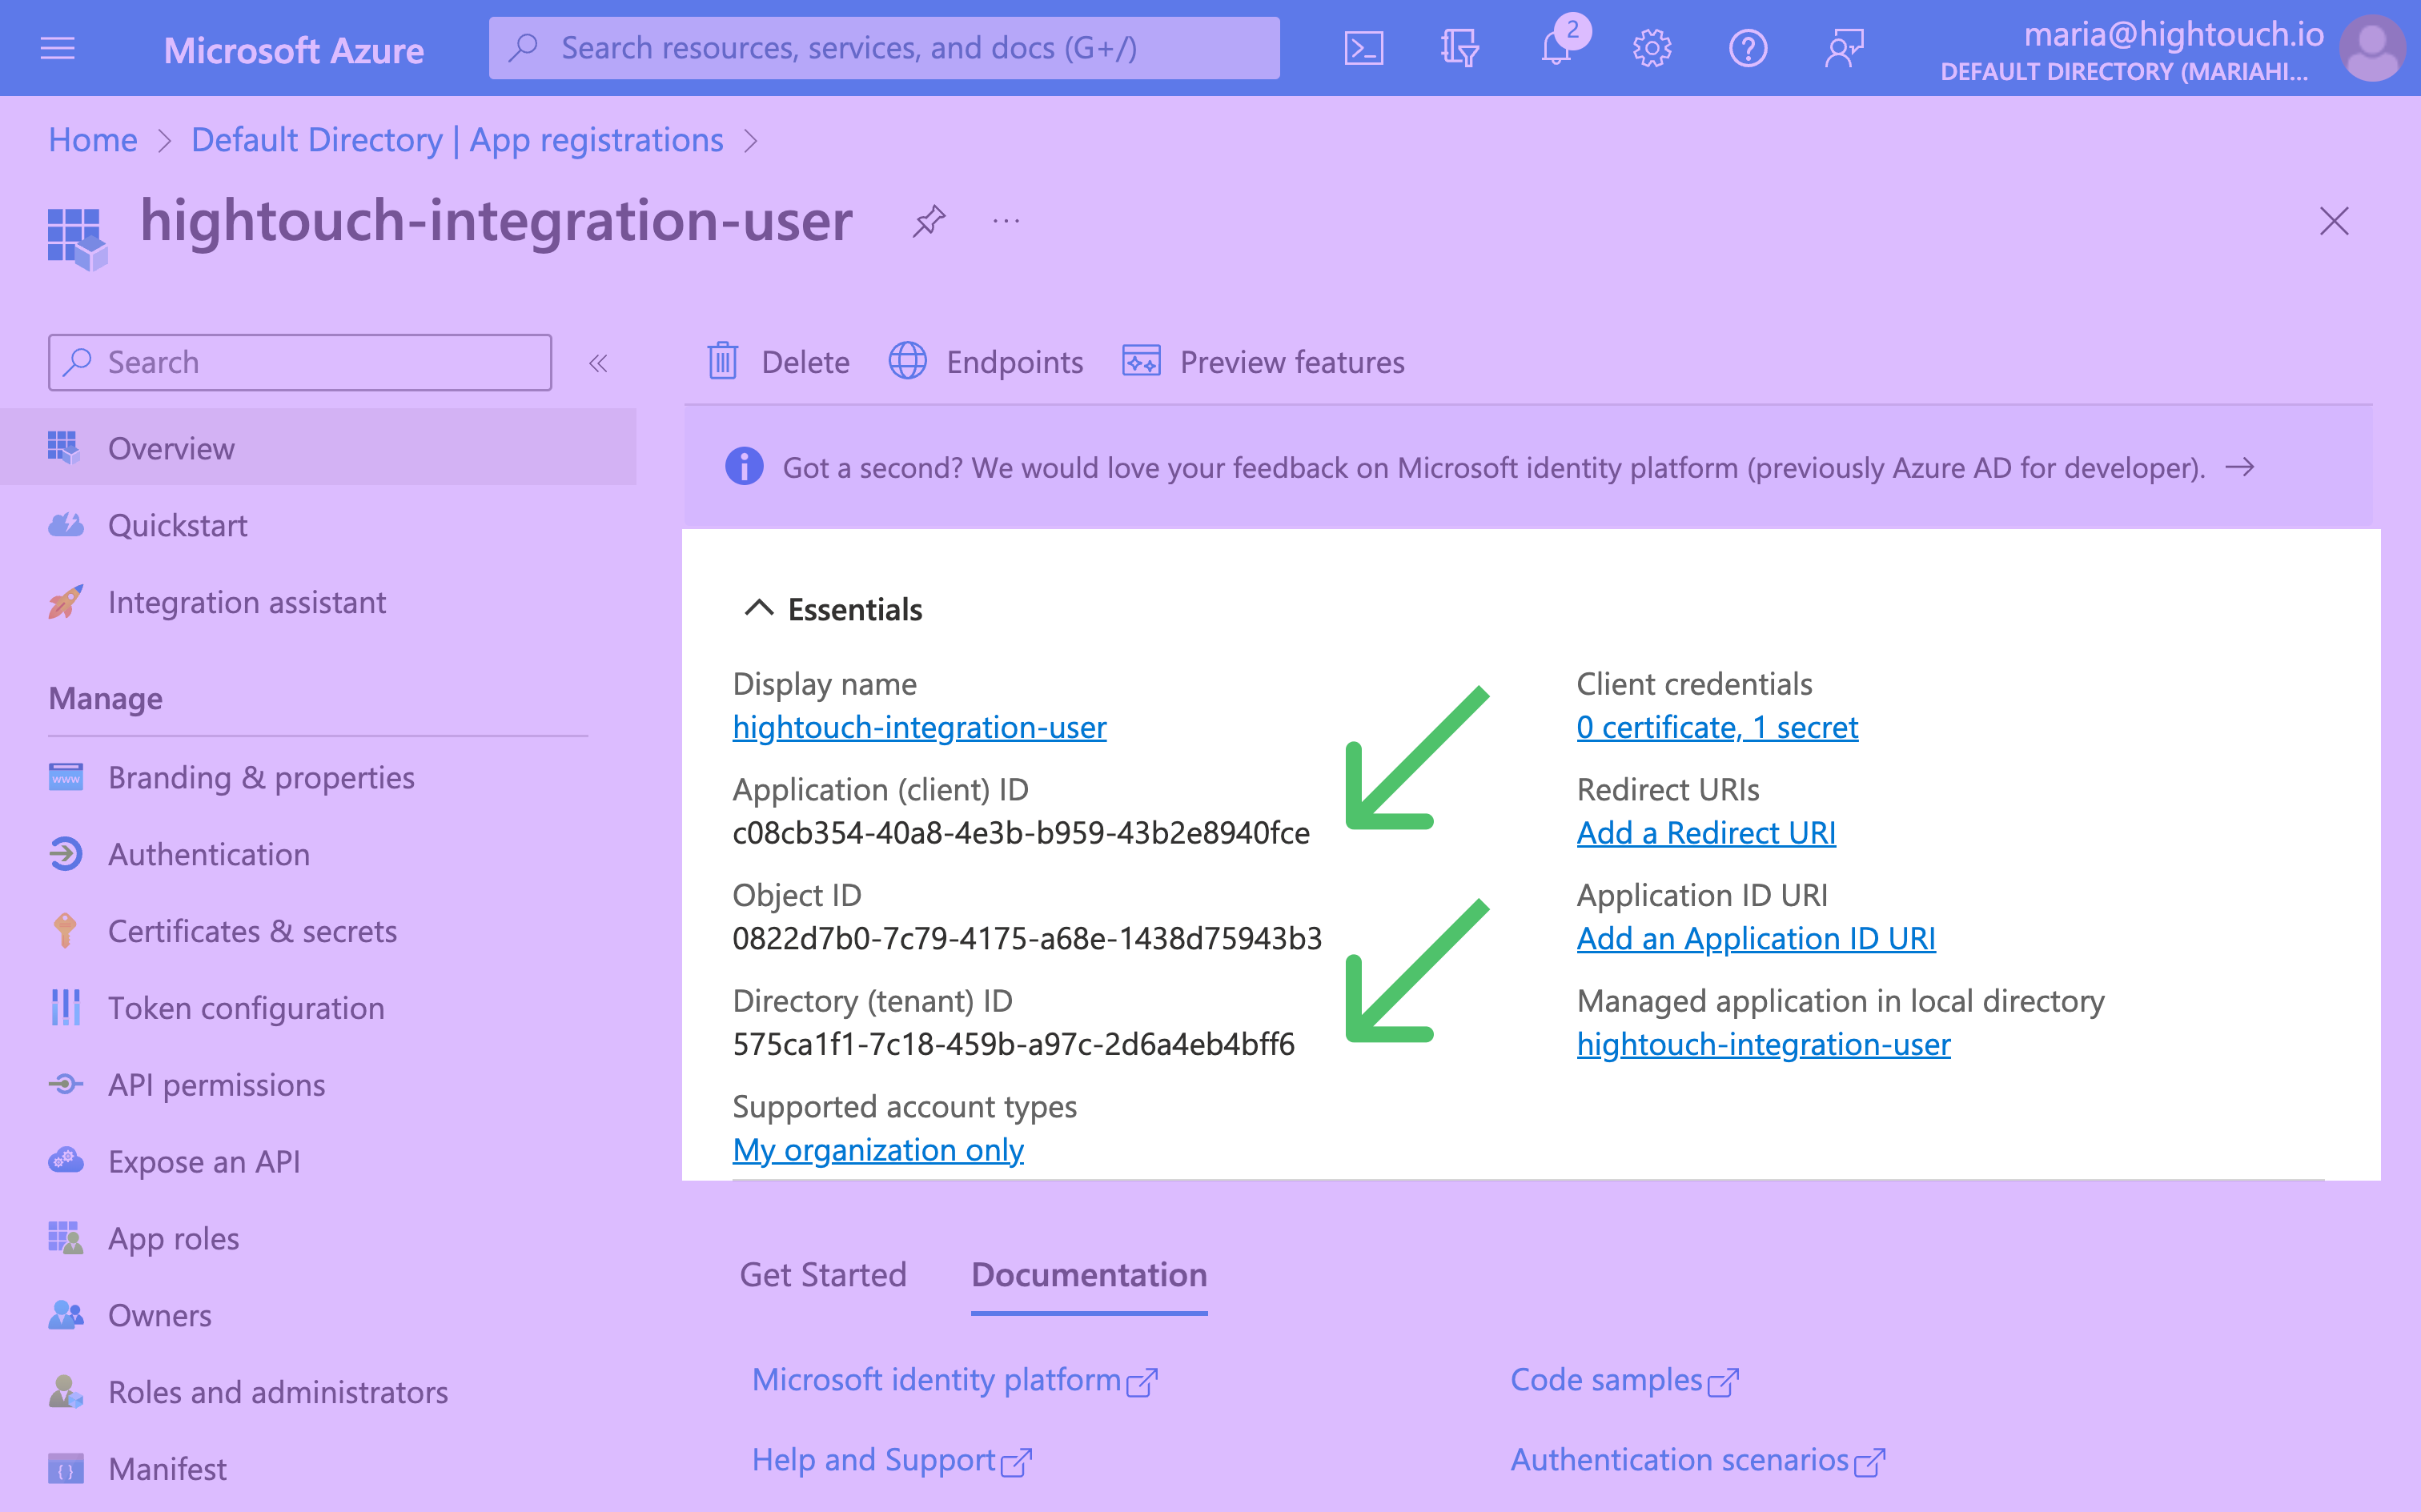Go to Default Directory App registrations breadcrumb
This screenshot has height=1512, width=2421.
(457, 140)
